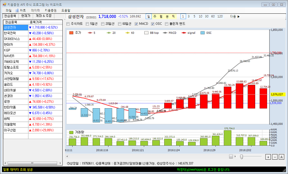Select the 한국전력 watchlist row
The image size is (288, 174).
[x=33, y=33]
